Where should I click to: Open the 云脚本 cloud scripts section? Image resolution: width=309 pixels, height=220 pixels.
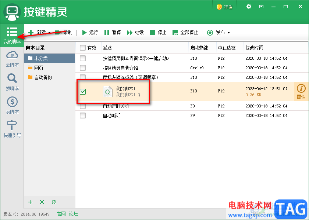click(x=12, y=59)
